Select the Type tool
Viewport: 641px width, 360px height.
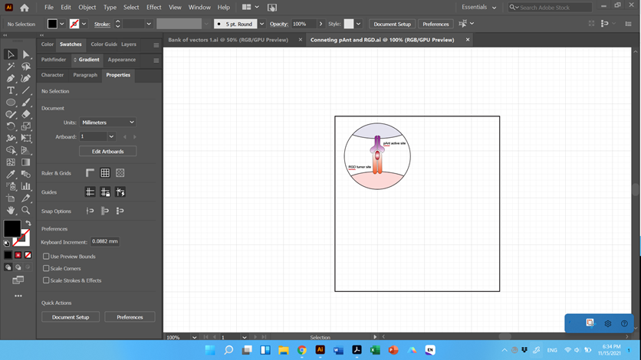[x=11, y=90]
